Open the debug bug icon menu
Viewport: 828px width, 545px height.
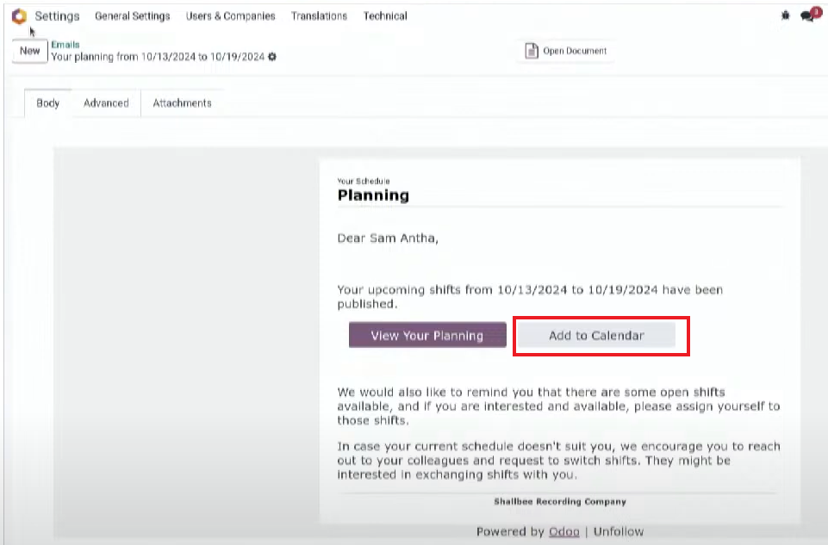click(785, 15)
